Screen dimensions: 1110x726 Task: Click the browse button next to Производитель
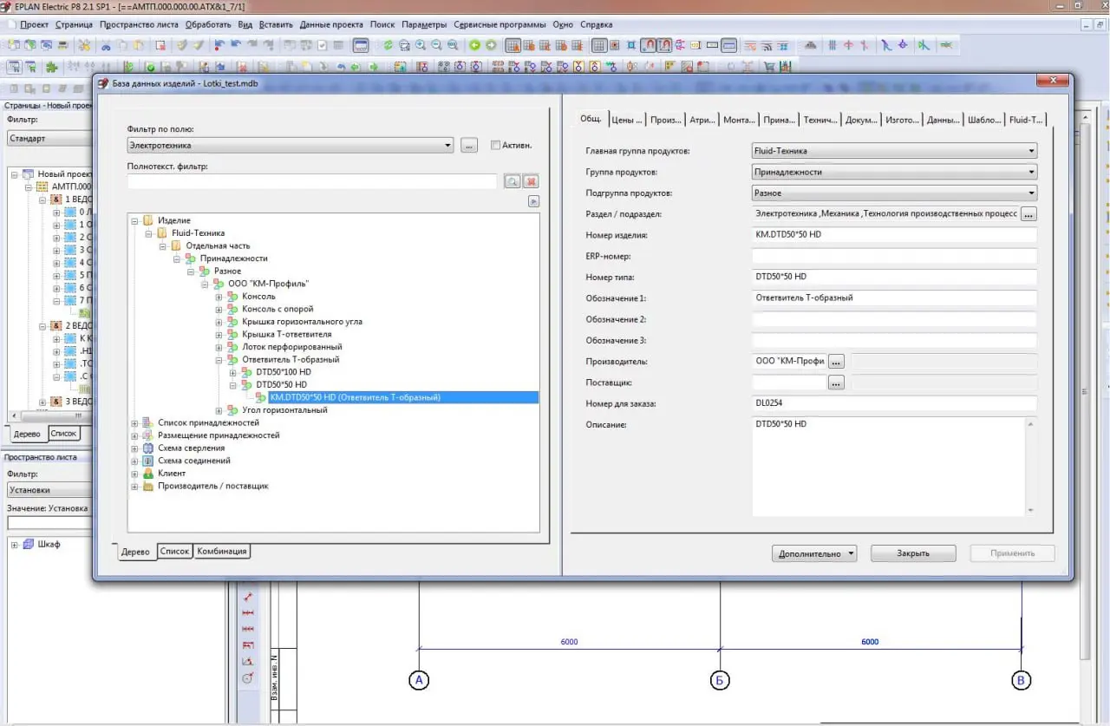(x=836, y=362)
